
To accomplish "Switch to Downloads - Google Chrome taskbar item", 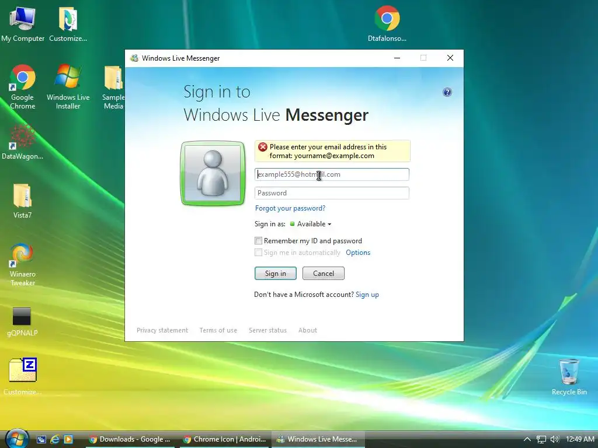I will (130, 439).
